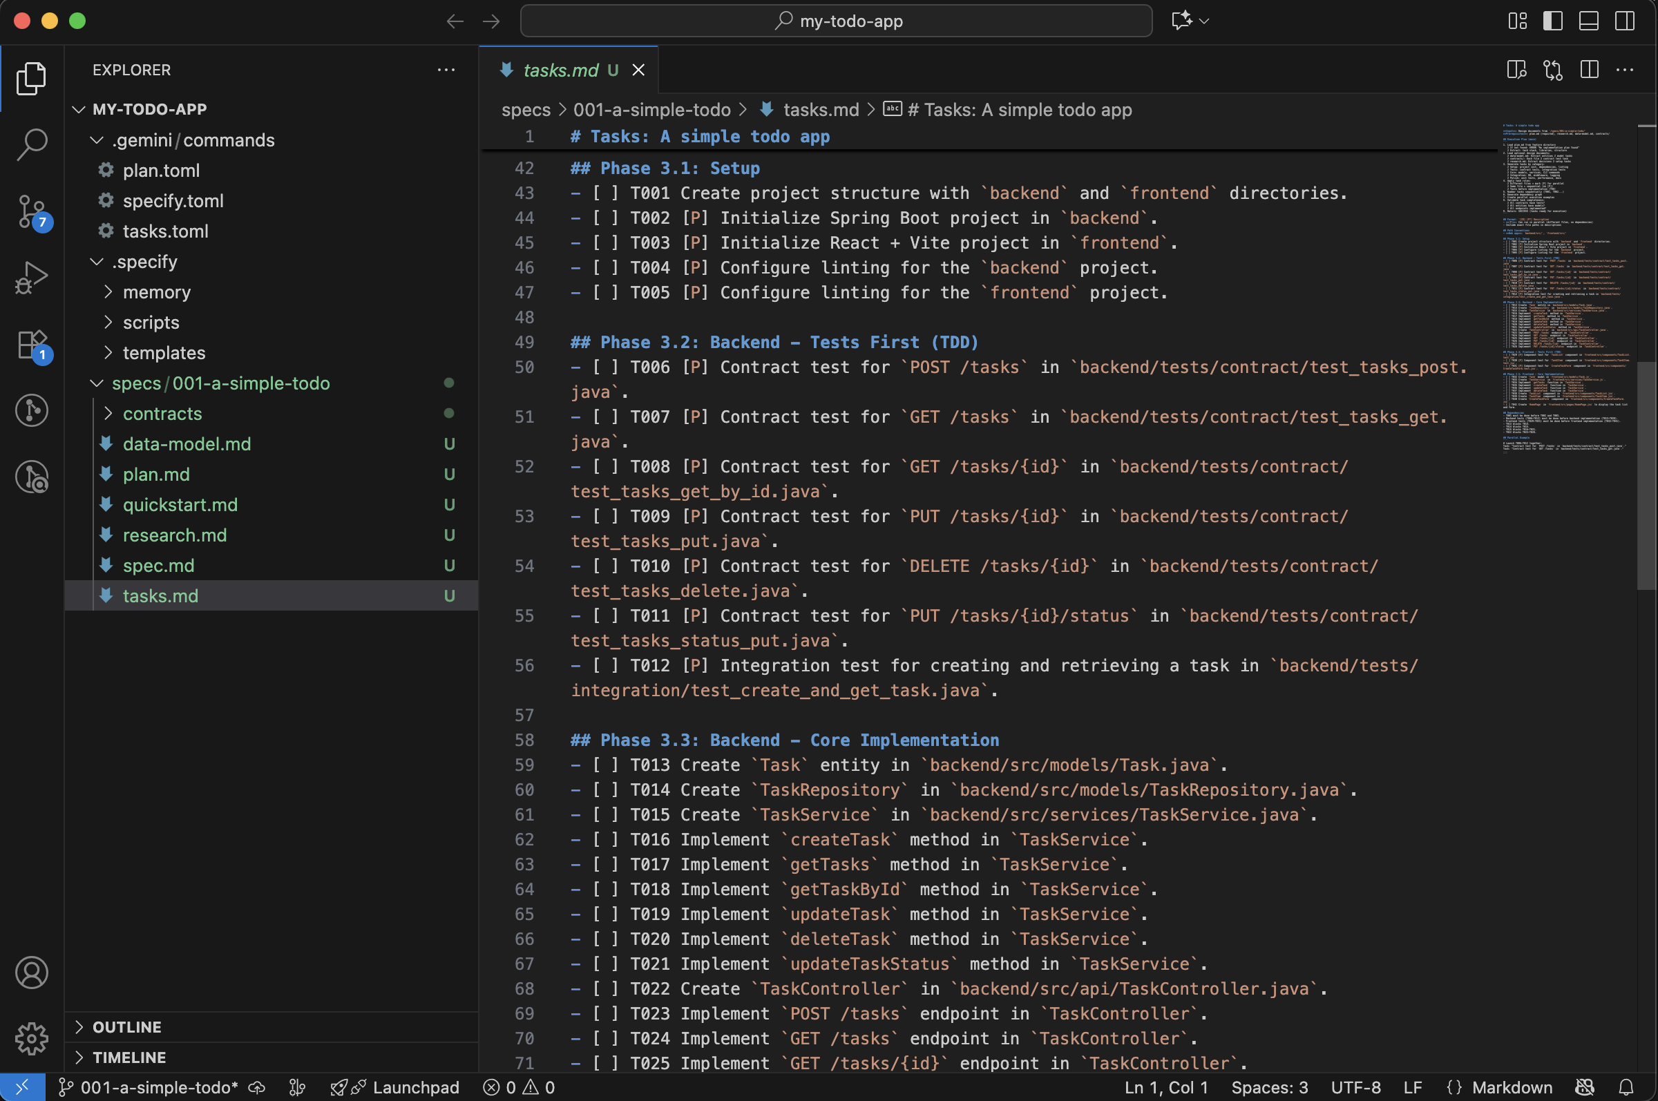Open markdown preview to the side
1658x1101 pixels.
click(1516, 70)
